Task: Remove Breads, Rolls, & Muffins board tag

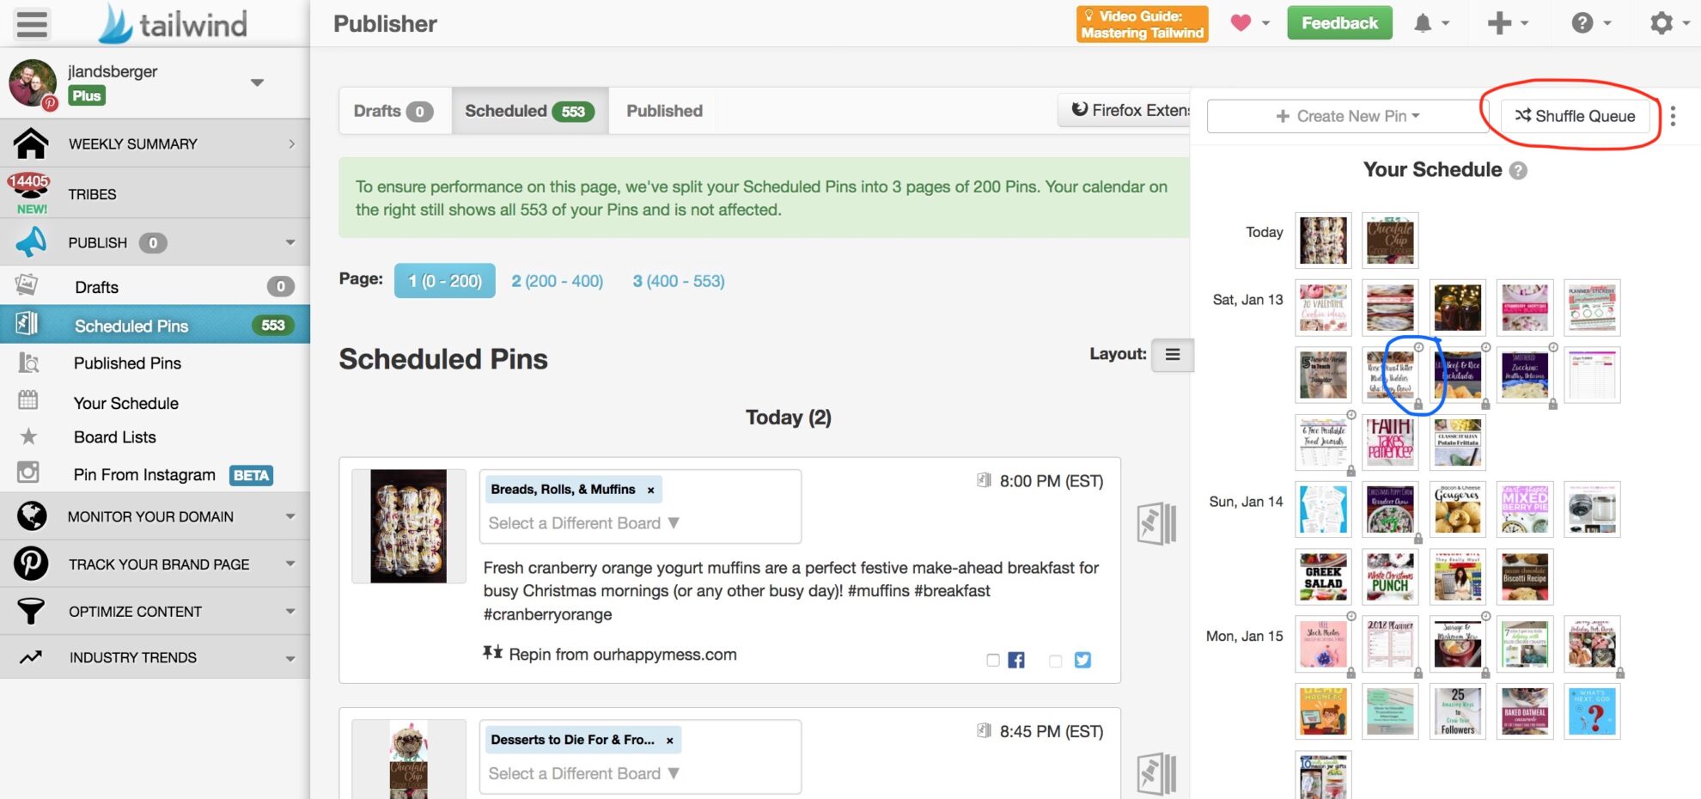Action: click(650, 490)
